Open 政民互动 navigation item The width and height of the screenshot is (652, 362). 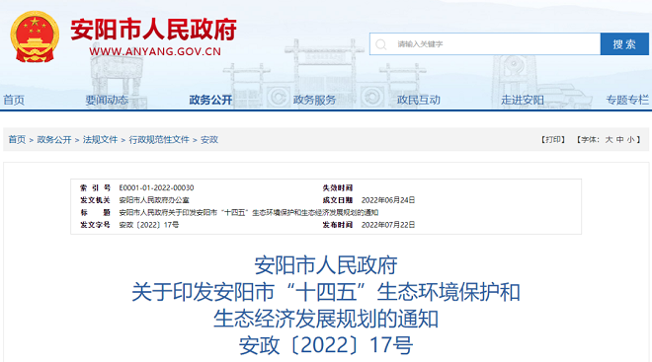419,100
